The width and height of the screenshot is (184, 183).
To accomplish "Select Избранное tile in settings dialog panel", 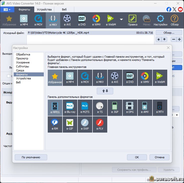I will [55, 78].
